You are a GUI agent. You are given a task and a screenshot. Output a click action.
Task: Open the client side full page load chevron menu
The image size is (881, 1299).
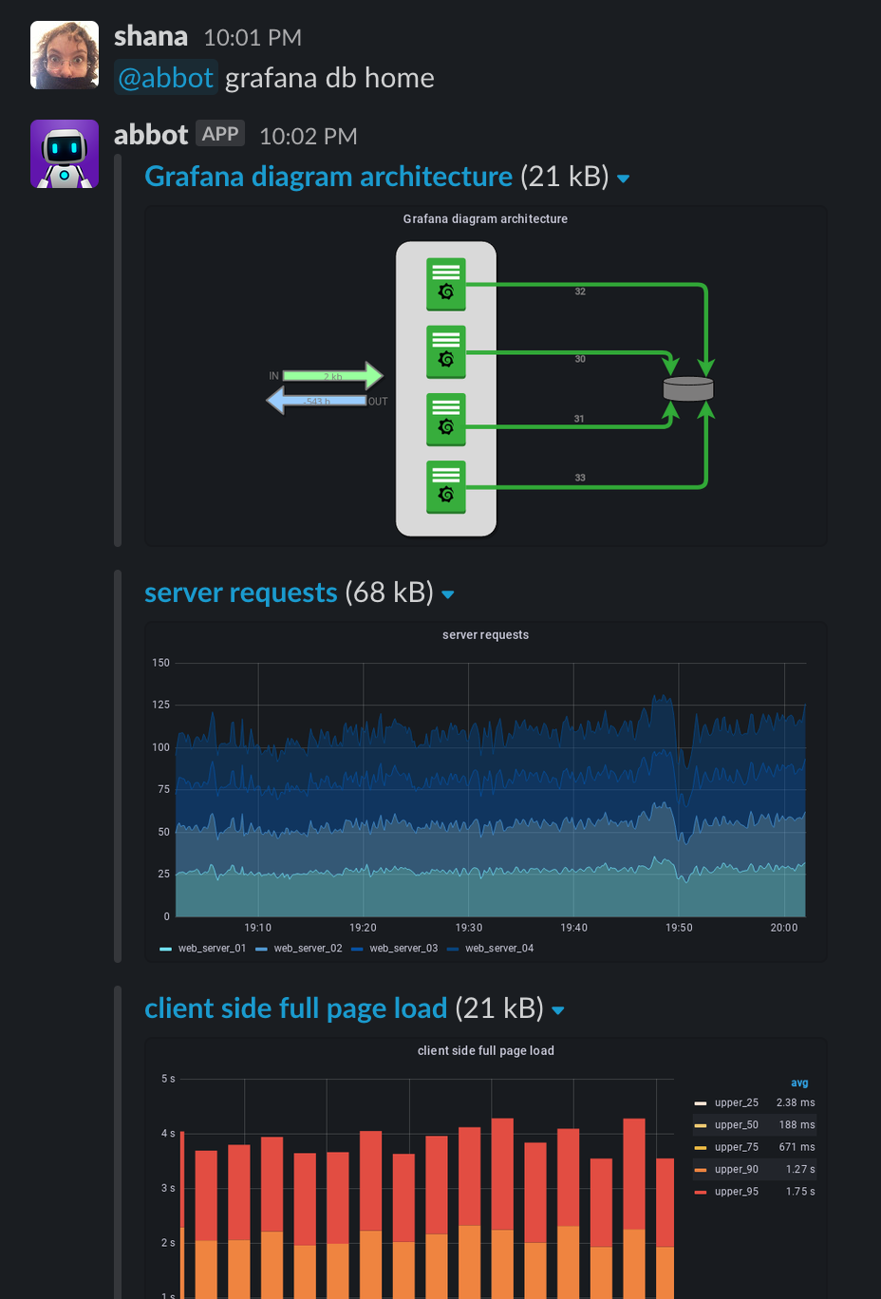558,1009
